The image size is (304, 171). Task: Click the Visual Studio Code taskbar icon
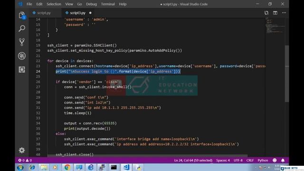[x=126, y=167]
